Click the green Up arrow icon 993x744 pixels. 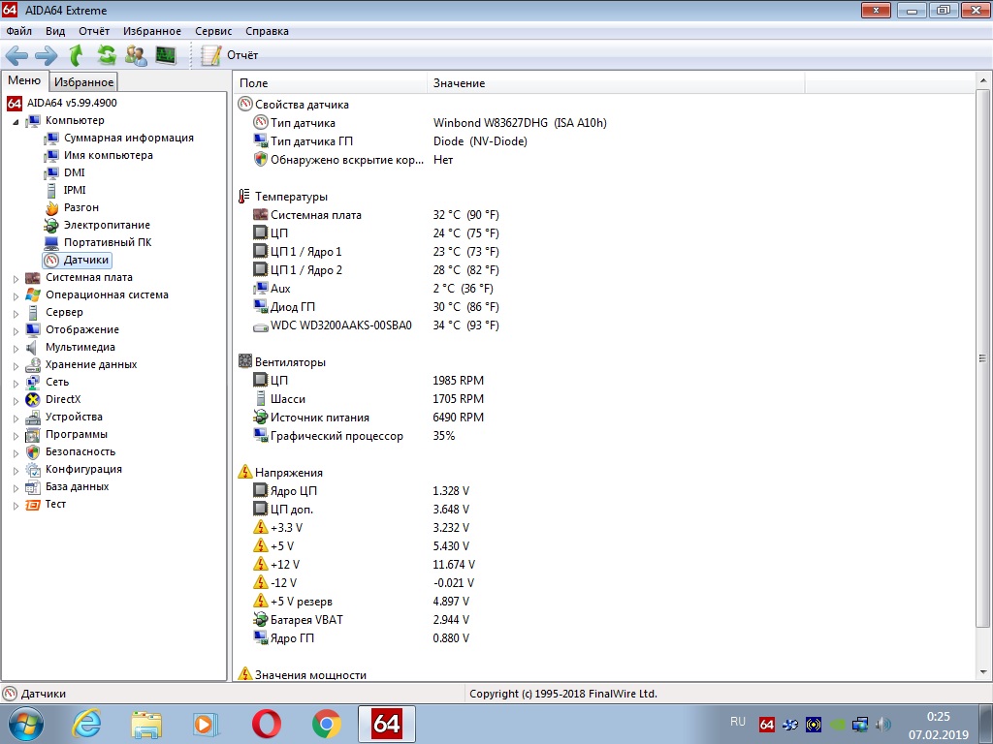(76, 55)
